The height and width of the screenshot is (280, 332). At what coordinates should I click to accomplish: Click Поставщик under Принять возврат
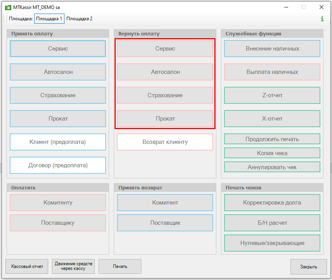tap(165, 223)
